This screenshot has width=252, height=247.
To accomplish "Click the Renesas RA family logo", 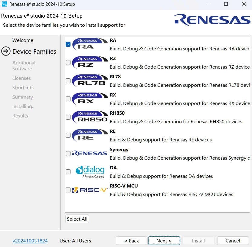I will click(90, 44).
